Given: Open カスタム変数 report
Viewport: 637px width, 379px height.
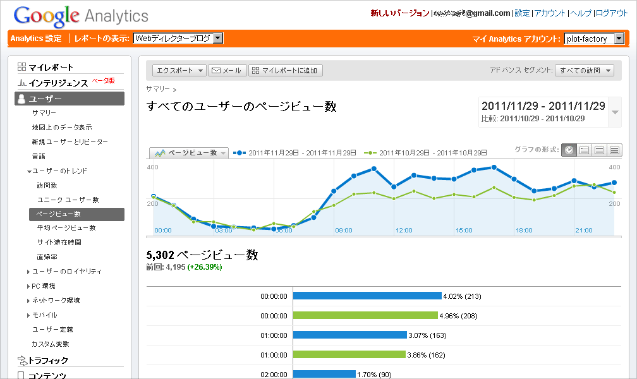Looking at the screenshot, I should point(51,344).
